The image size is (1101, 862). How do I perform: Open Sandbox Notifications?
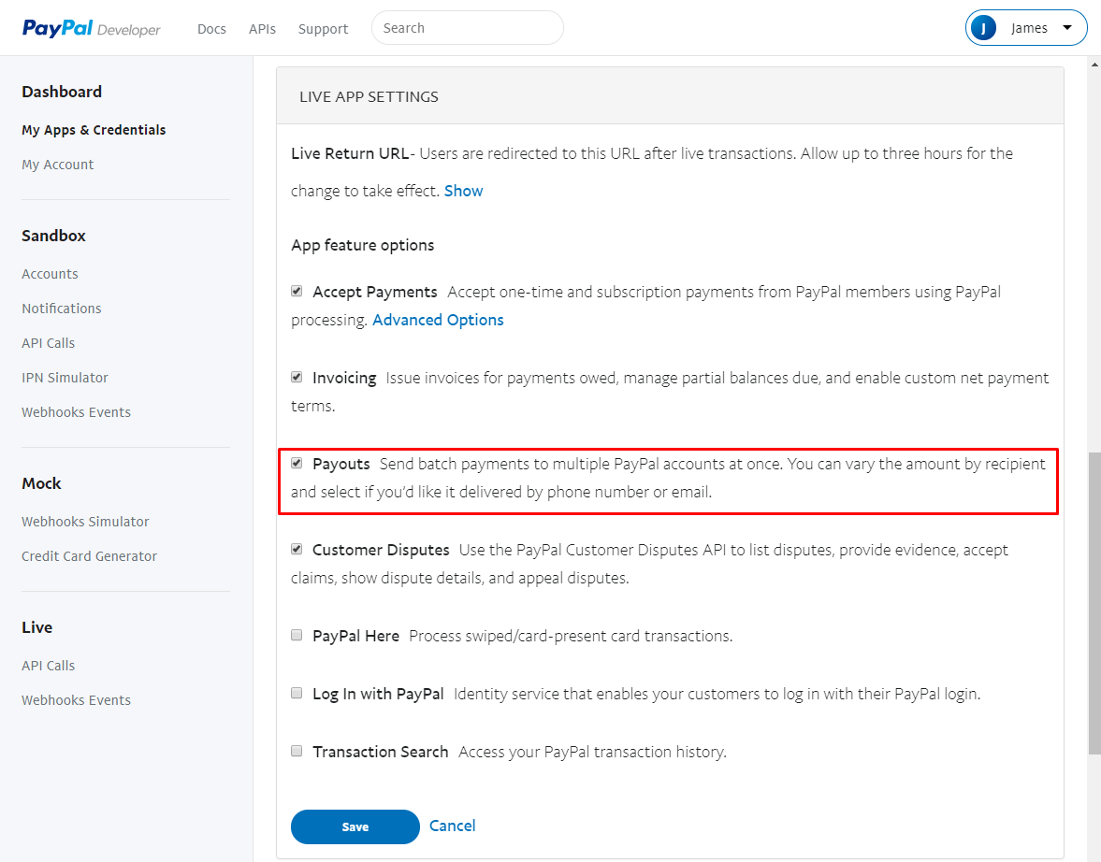(x=61, y=309)
